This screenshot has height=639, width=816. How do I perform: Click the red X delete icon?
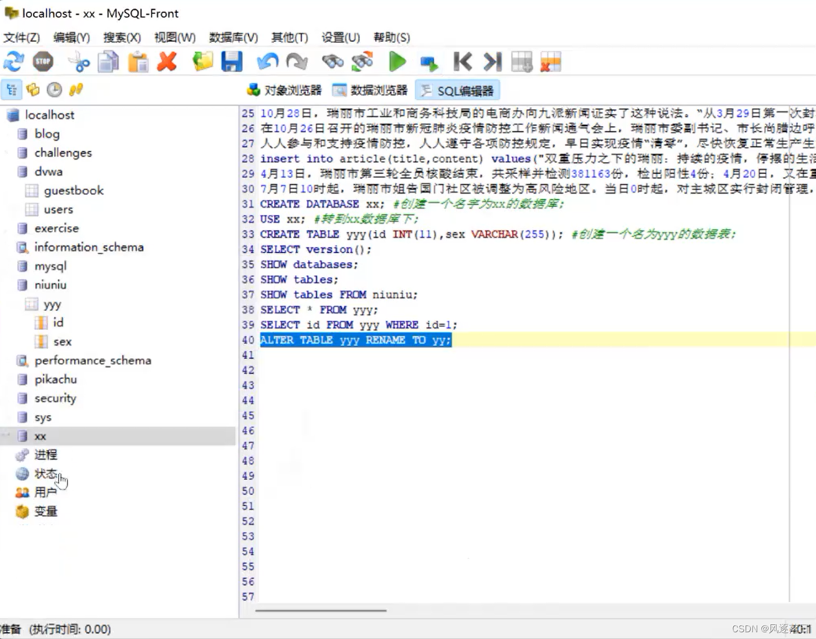click(167, 62)
